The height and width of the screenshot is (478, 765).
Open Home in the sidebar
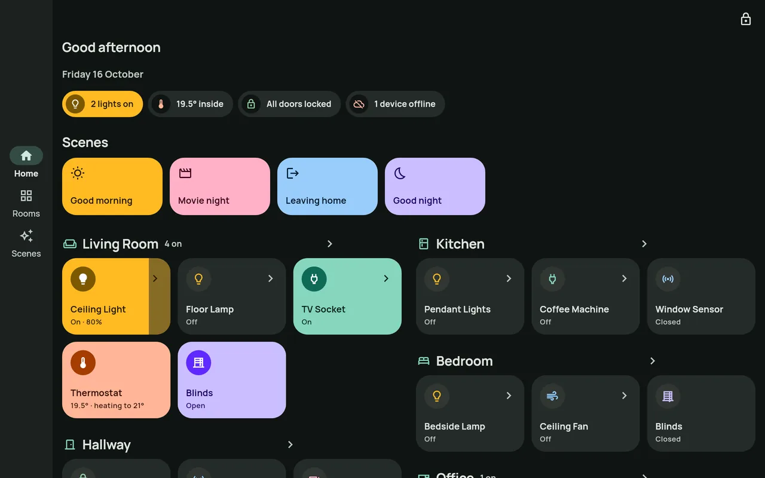[26, 163]
